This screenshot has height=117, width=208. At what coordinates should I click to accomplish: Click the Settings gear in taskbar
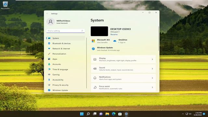pos(126,114)
